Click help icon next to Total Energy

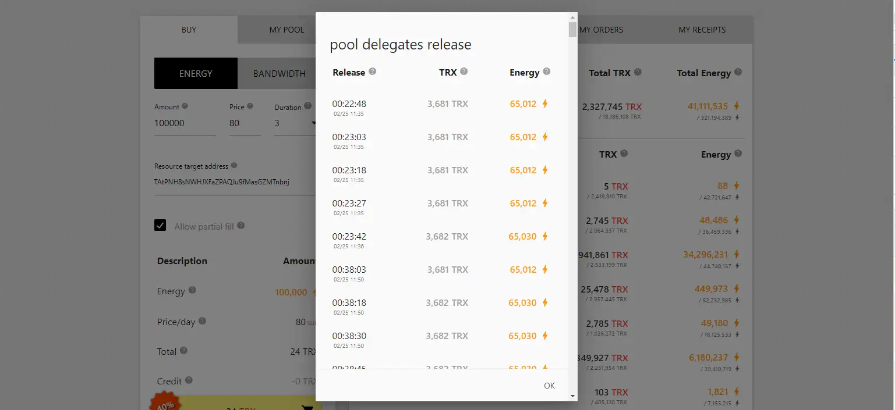(738, 72)
